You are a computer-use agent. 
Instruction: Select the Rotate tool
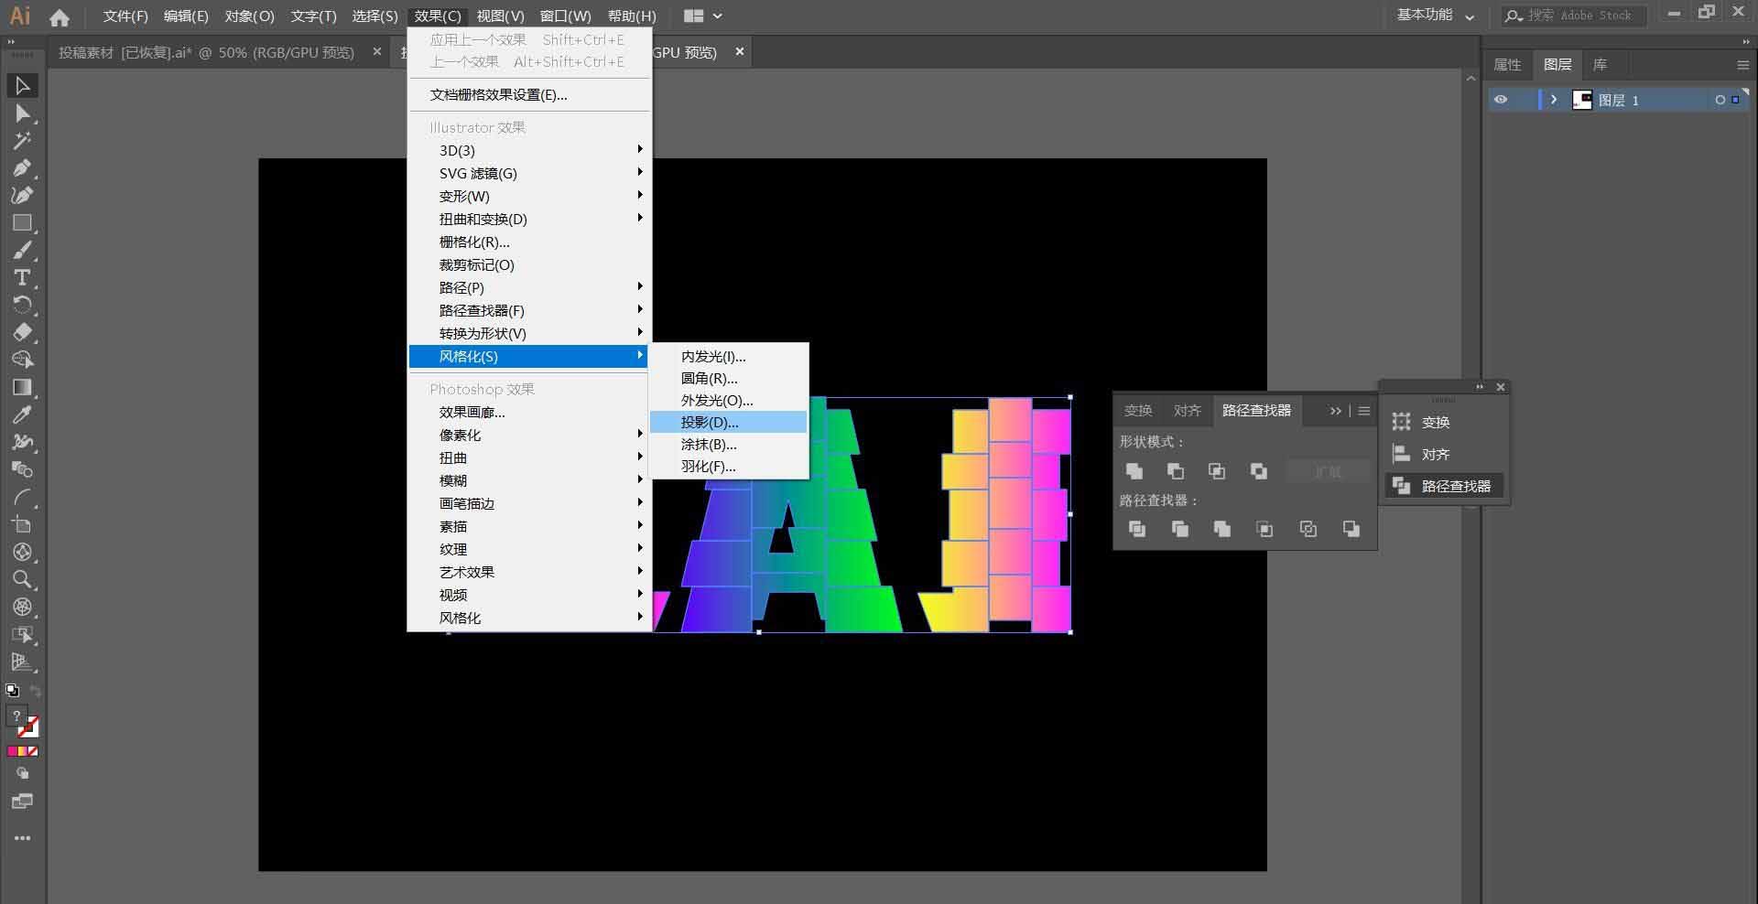pos(23,305)
